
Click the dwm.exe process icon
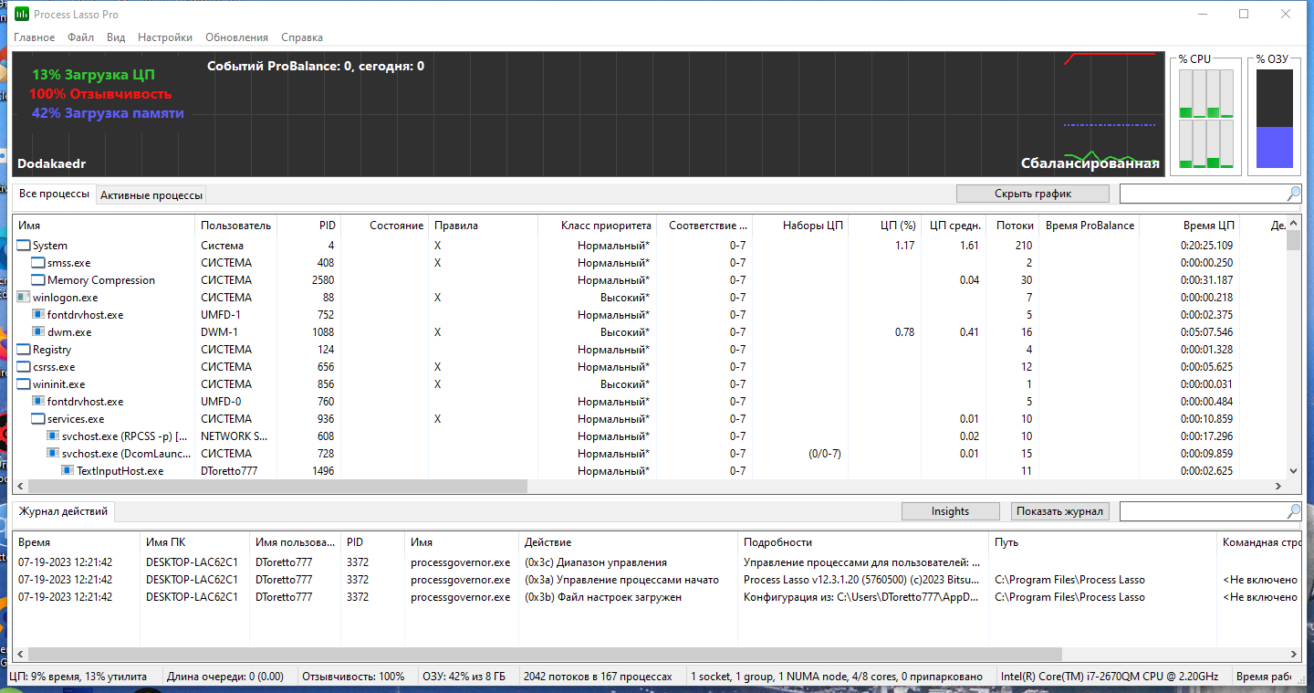pyautogui.click(x=38, y=332)
